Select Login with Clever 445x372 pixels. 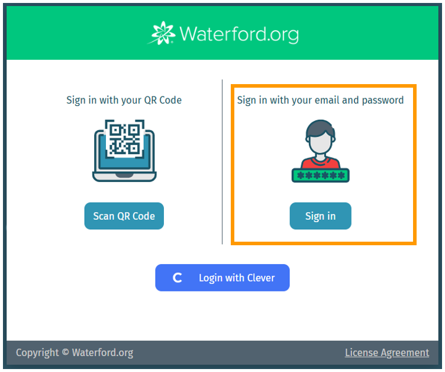222,278
